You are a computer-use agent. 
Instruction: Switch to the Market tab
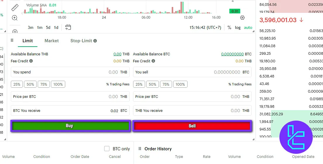click(51, 41)
